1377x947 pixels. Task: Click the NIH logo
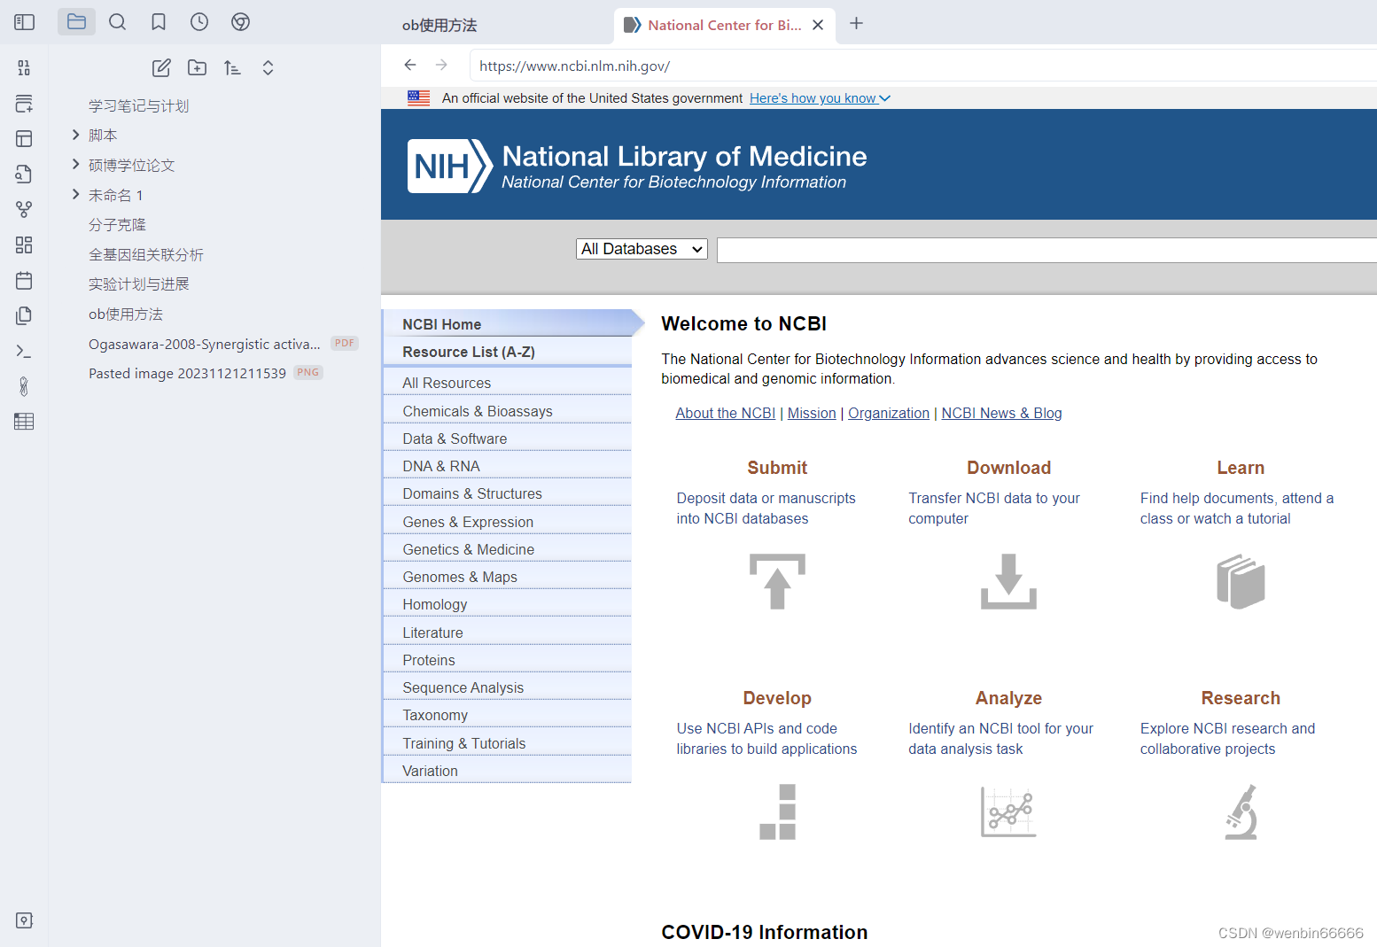[449, 166]
